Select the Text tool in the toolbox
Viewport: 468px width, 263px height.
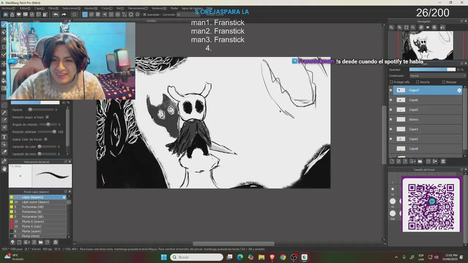[4, 137]
